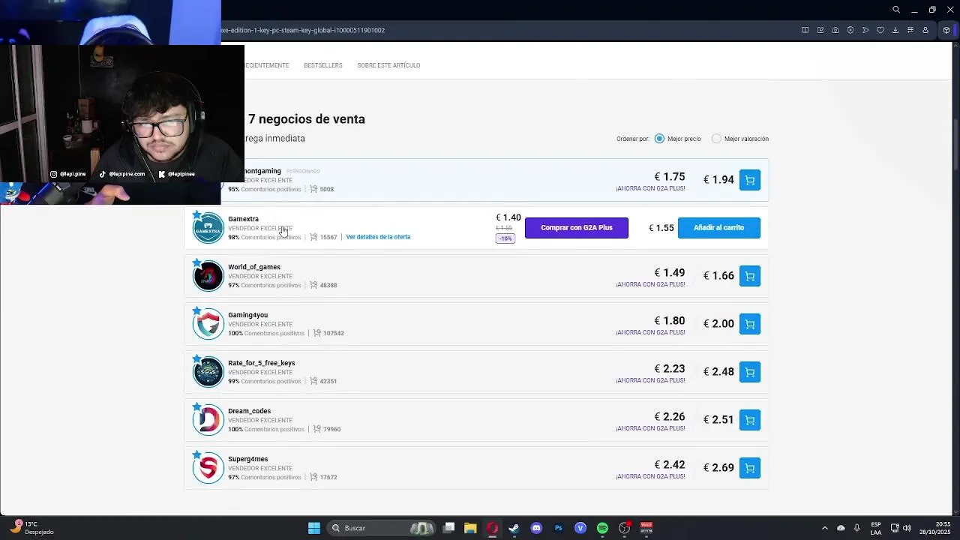This screenshot has width=960, height=540.
Task: Click the browser address bar URL
Action: click(304, 30)
